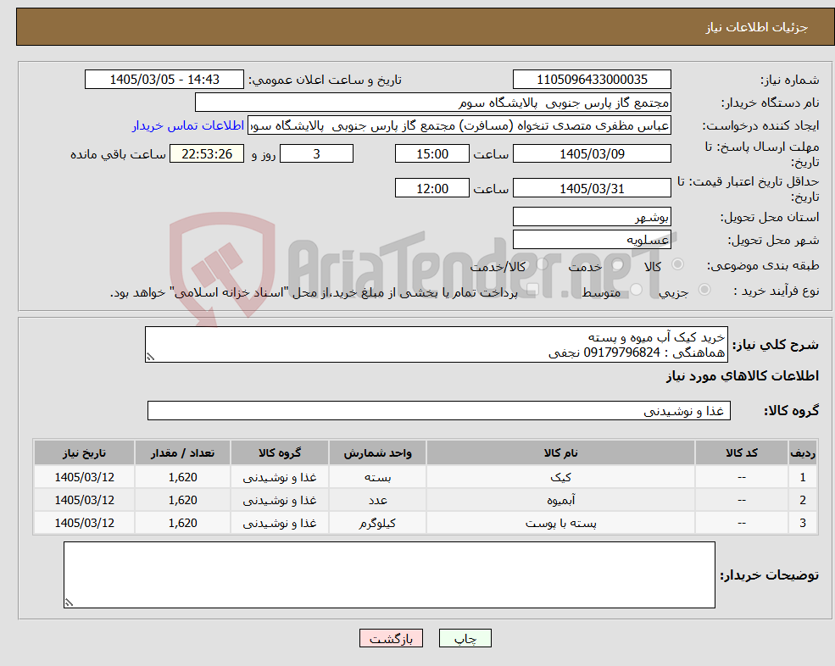Click the کیلوگرم unit cell

[377, 524]
